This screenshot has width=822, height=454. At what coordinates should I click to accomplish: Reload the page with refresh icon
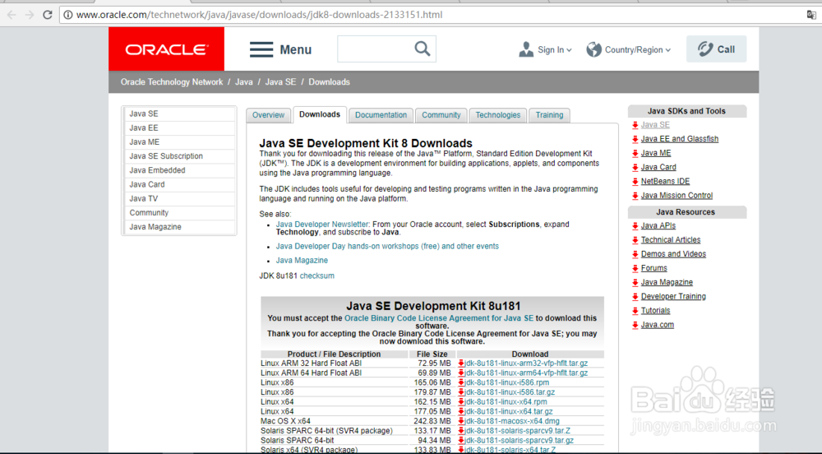pos(47,15)
